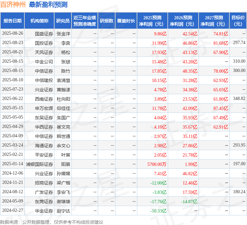Click target price 297.74
Screen dimensions: 247x225
[239, 42]
